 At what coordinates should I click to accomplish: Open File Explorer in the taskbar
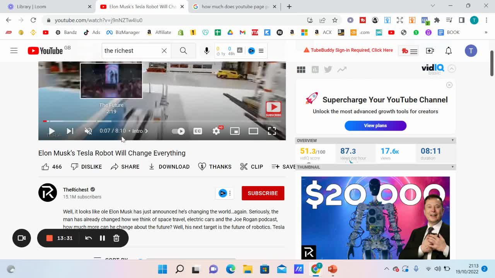(247, 269)
